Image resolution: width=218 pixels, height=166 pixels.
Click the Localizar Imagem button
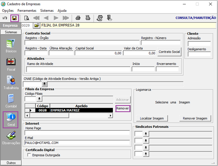pos(152,119)
